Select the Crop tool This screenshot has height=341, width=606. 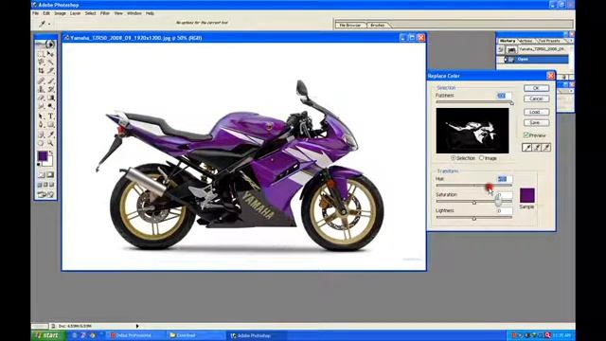tap(41, 71)
